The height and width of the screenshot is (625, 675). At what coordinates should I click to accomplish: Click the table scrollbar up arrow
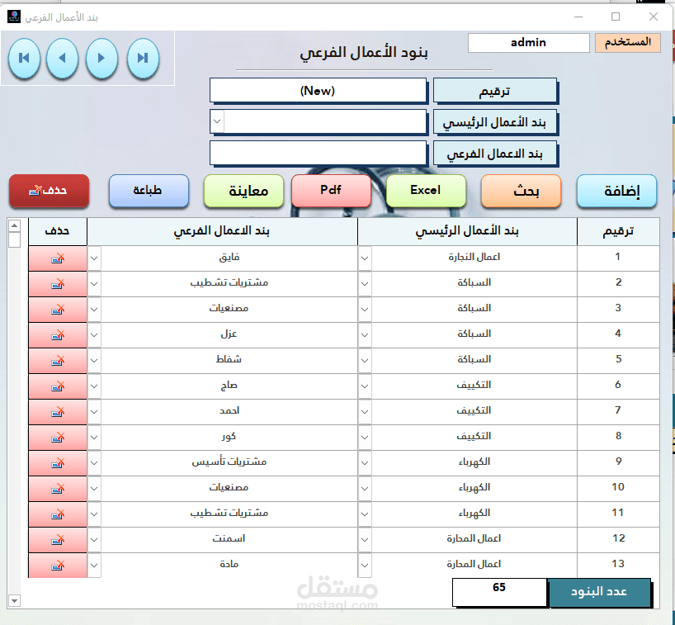[x=14, y=225]
